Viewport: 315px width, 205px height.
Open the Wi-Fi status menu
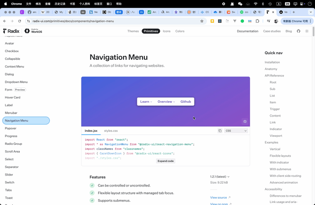tap(255, 4)
